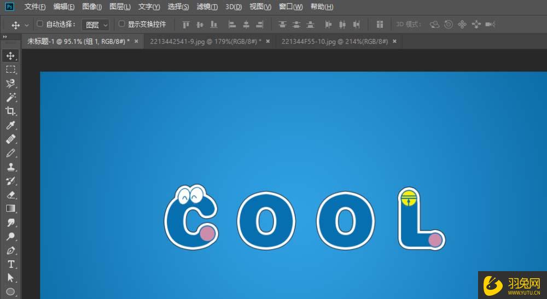Close the 221344F55-10.jpg document tab
Viewport: 547px width, 299px height.
tap(394, 42)
